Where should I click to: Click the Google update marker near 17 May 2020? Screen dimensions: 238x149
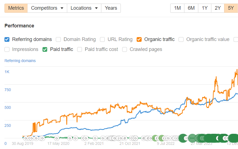pos(57,138)
